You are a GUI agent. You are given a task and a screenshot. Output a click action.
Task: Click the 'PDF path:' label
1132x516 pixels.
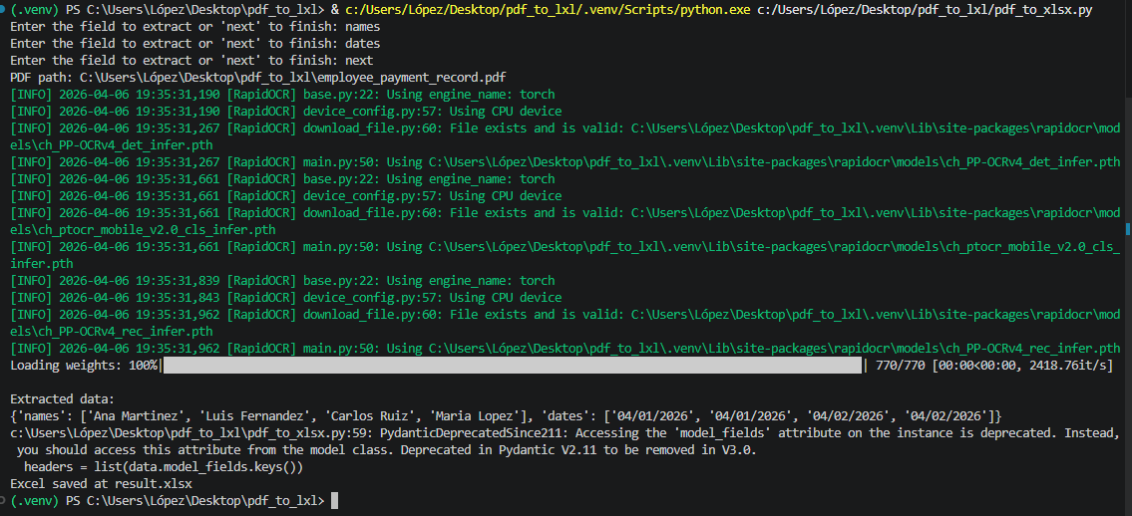tap(42, 77)
